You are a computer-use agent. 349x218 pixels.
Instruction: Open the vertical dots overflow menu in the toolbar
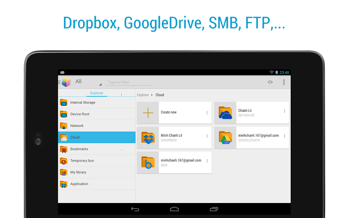(x=284, y=82)
